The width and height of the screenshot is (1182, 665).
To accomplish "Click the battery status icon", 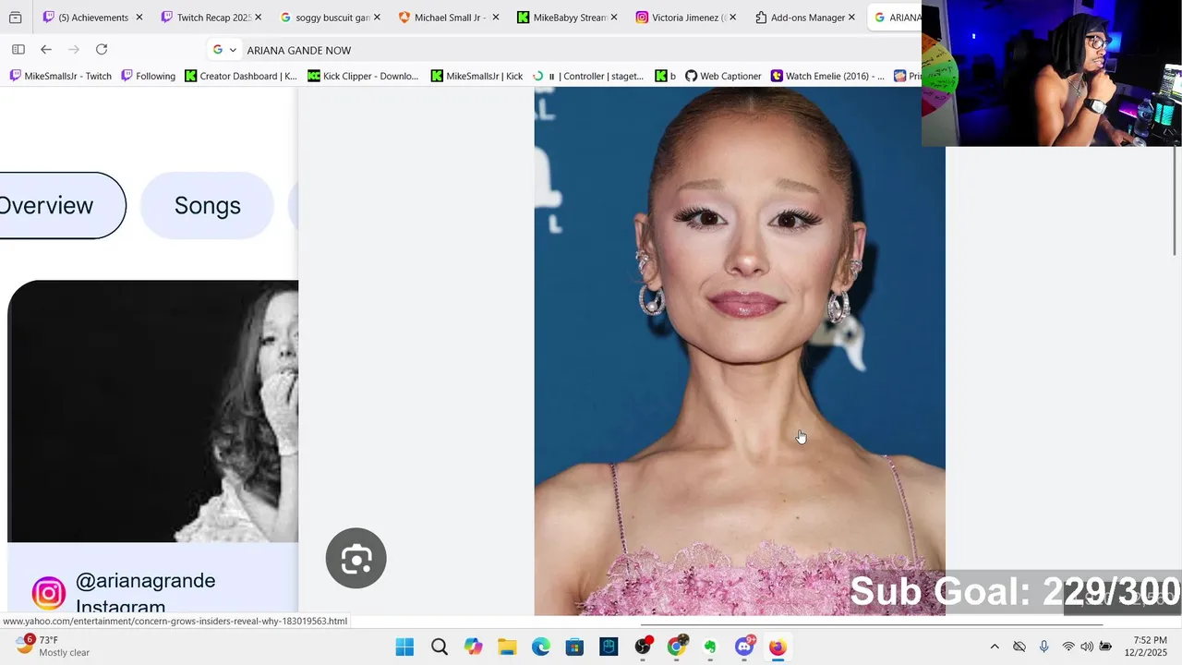I will click(1105, 647).
